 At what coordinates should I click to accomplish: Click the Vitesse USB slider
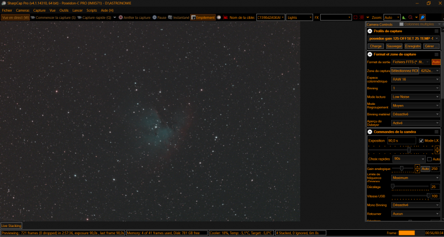(411, 196)
